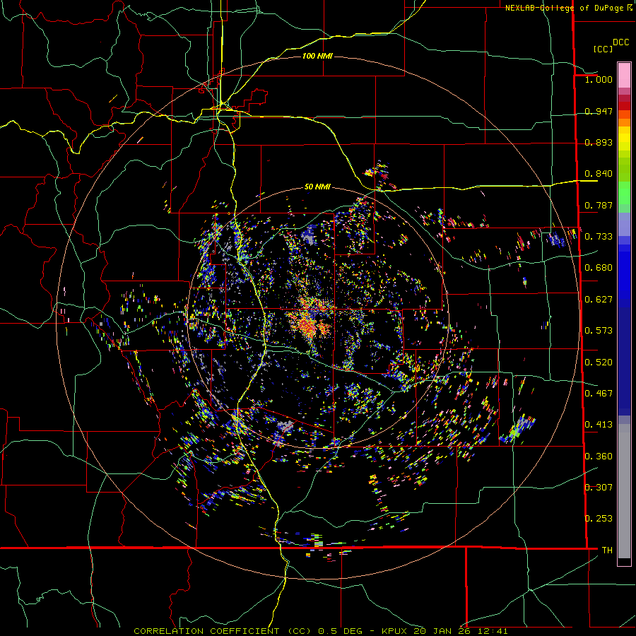
Task: Click the 0.413 color scale value
Action: pos(599,425)
